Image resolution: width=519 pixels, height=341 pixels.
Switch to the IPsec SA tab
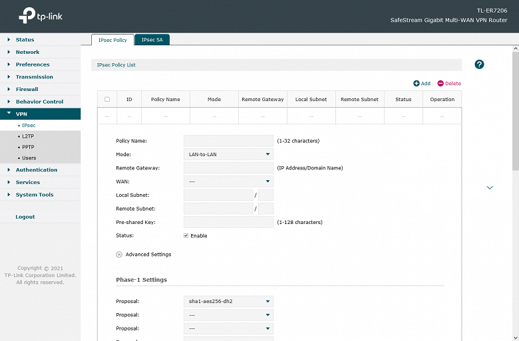click(152, 40)
